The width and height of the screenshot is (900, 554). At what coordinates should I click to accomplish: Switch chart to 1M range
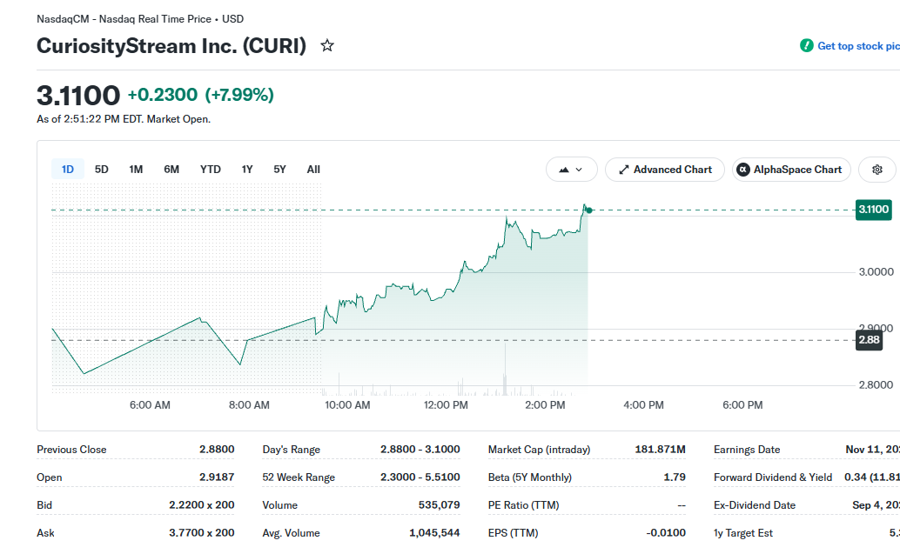(136, 170)
